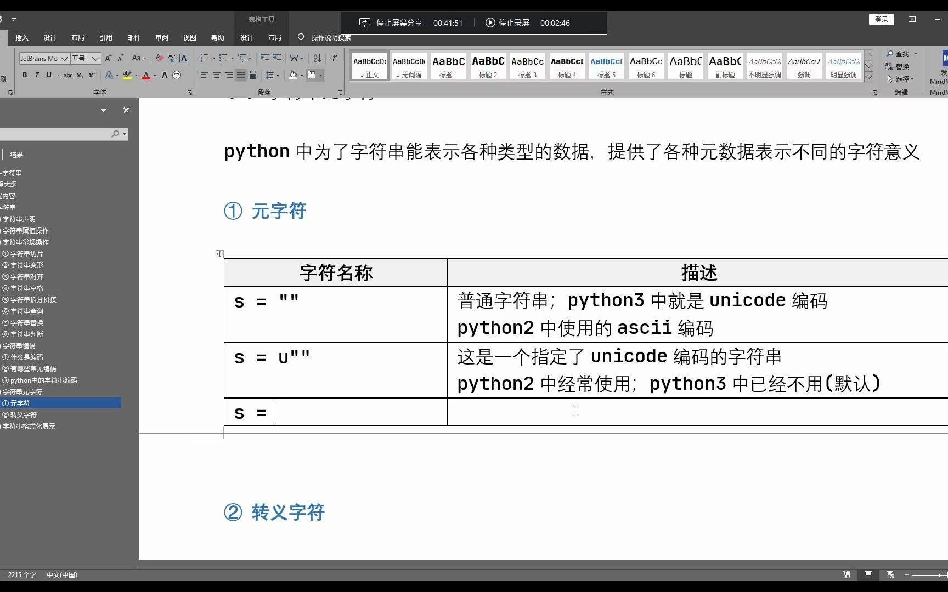948x592 pixels.
Task: Apply paragraph shading fill color
Action: point(294,75)
